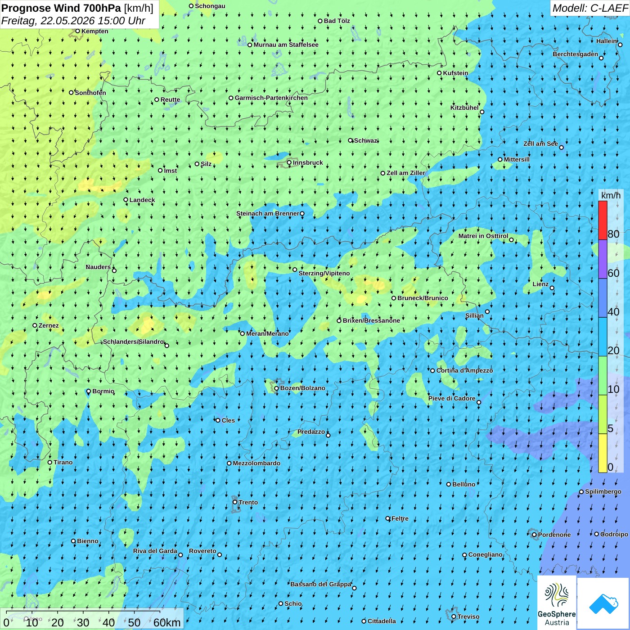Click the Kufstein city marker
The height and width of the screenshot is (630, 630).
coord(440,73)
